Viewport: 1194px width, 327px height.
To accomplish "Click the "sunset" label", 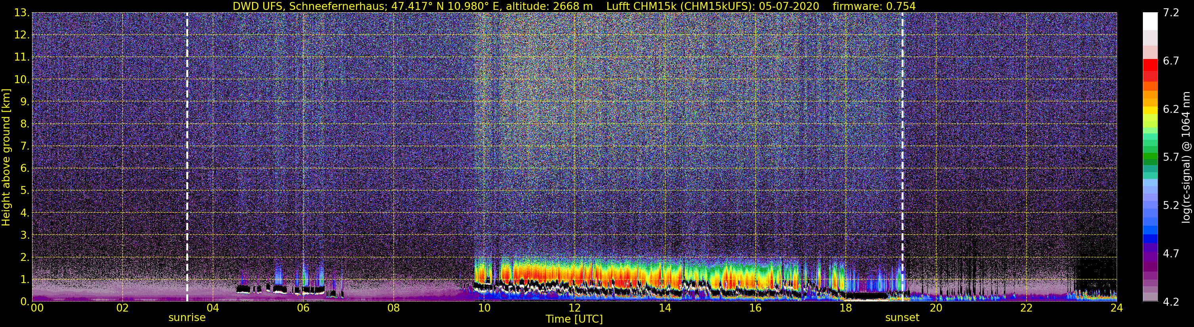I will click(902, 318).
